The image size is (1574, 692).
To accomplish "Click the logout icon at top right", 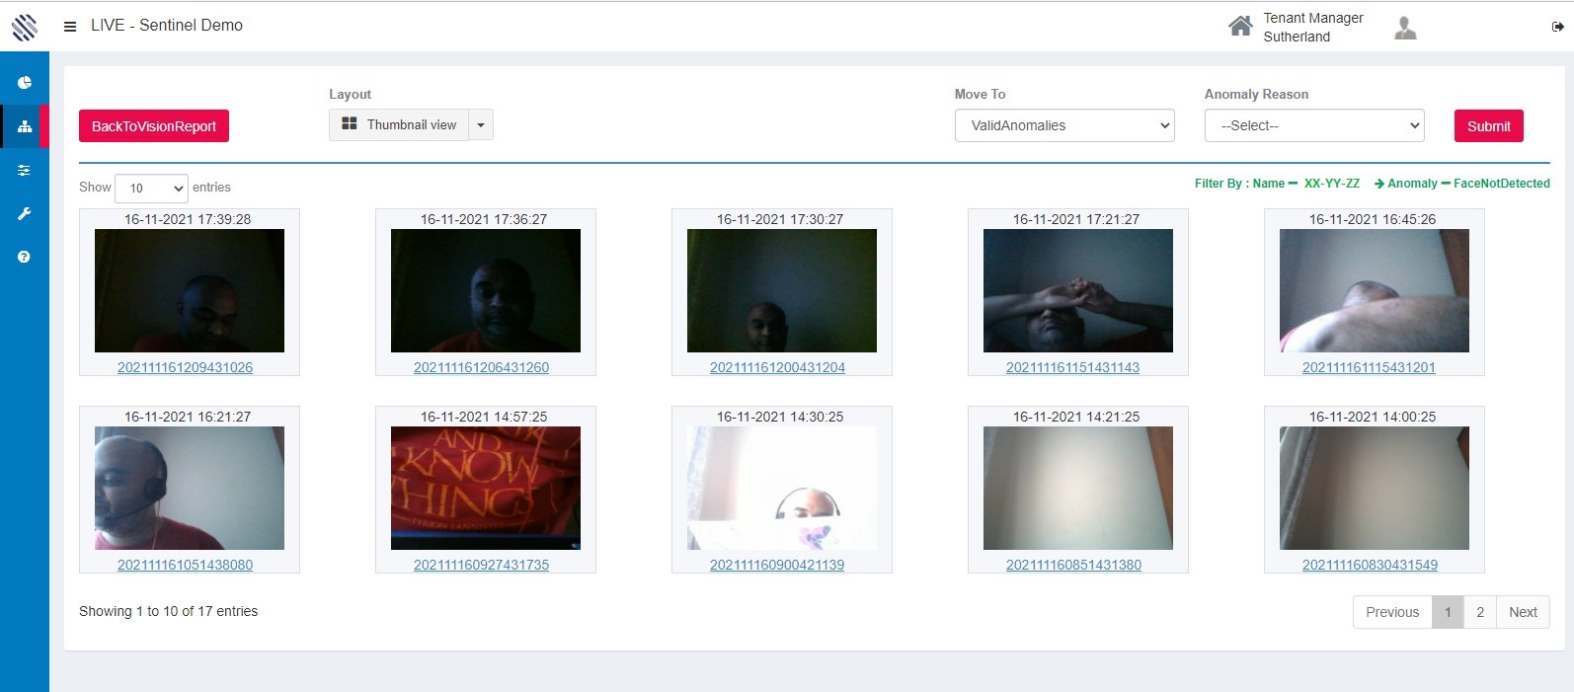I will pos(1557,27).
